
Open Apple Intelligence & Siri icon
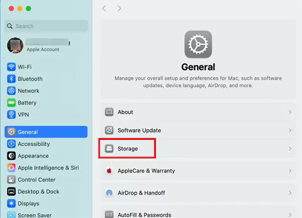point(11,168)
